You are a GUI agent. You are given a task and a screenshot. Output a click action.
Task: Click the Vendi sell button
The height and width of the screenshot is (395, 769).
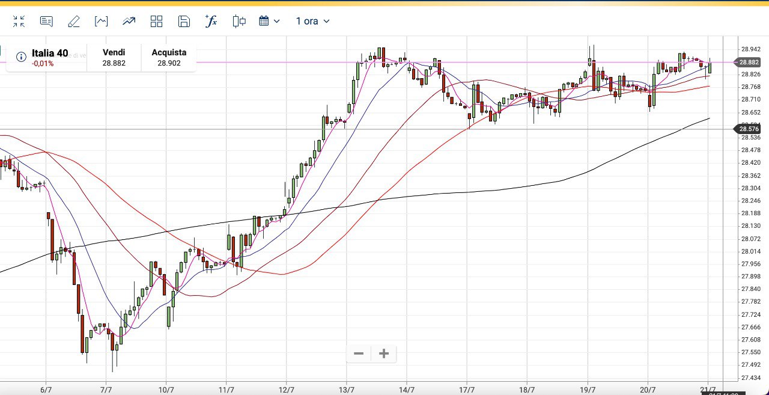[x=114, y=57]
